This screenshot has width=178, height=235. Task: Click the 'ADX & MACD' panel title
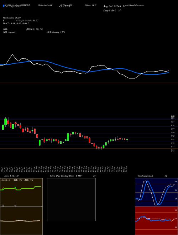pyautogui.click(x=11, y=176)
